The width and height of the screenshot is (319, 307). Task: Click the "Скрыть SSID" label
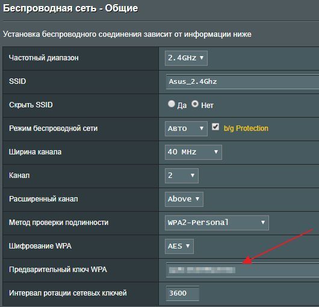pyautogui.click(x=31, y=105)
